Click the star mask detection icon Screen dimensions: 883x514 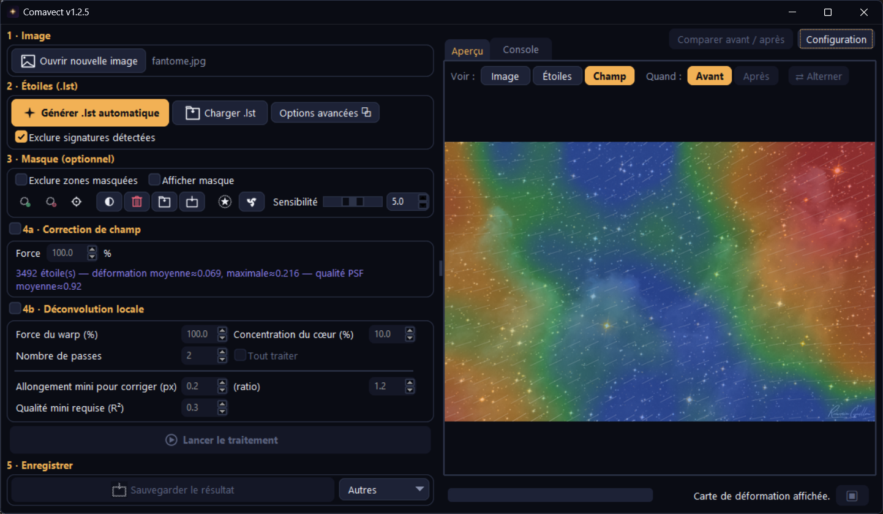coord(225,202)
